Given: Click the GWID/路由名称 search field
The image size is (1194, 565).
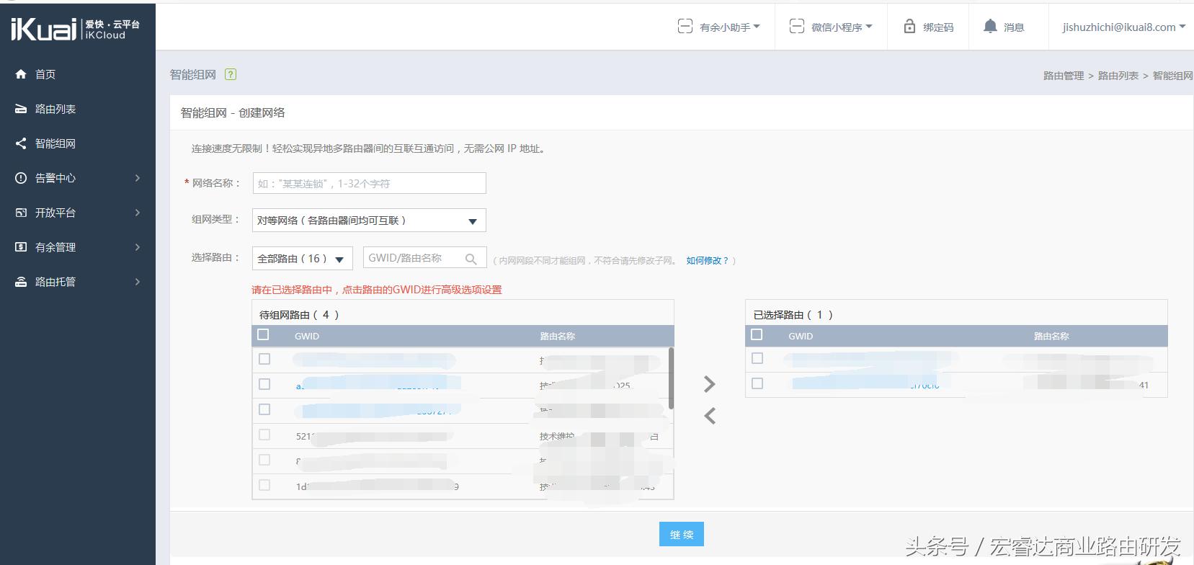Looking at the screenshot, I should [425, 258].
